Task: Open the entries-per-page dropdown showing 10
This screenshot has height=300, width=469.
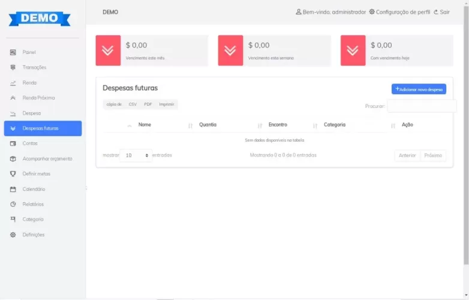Action: pyautogui.click(x=136, y=155)
